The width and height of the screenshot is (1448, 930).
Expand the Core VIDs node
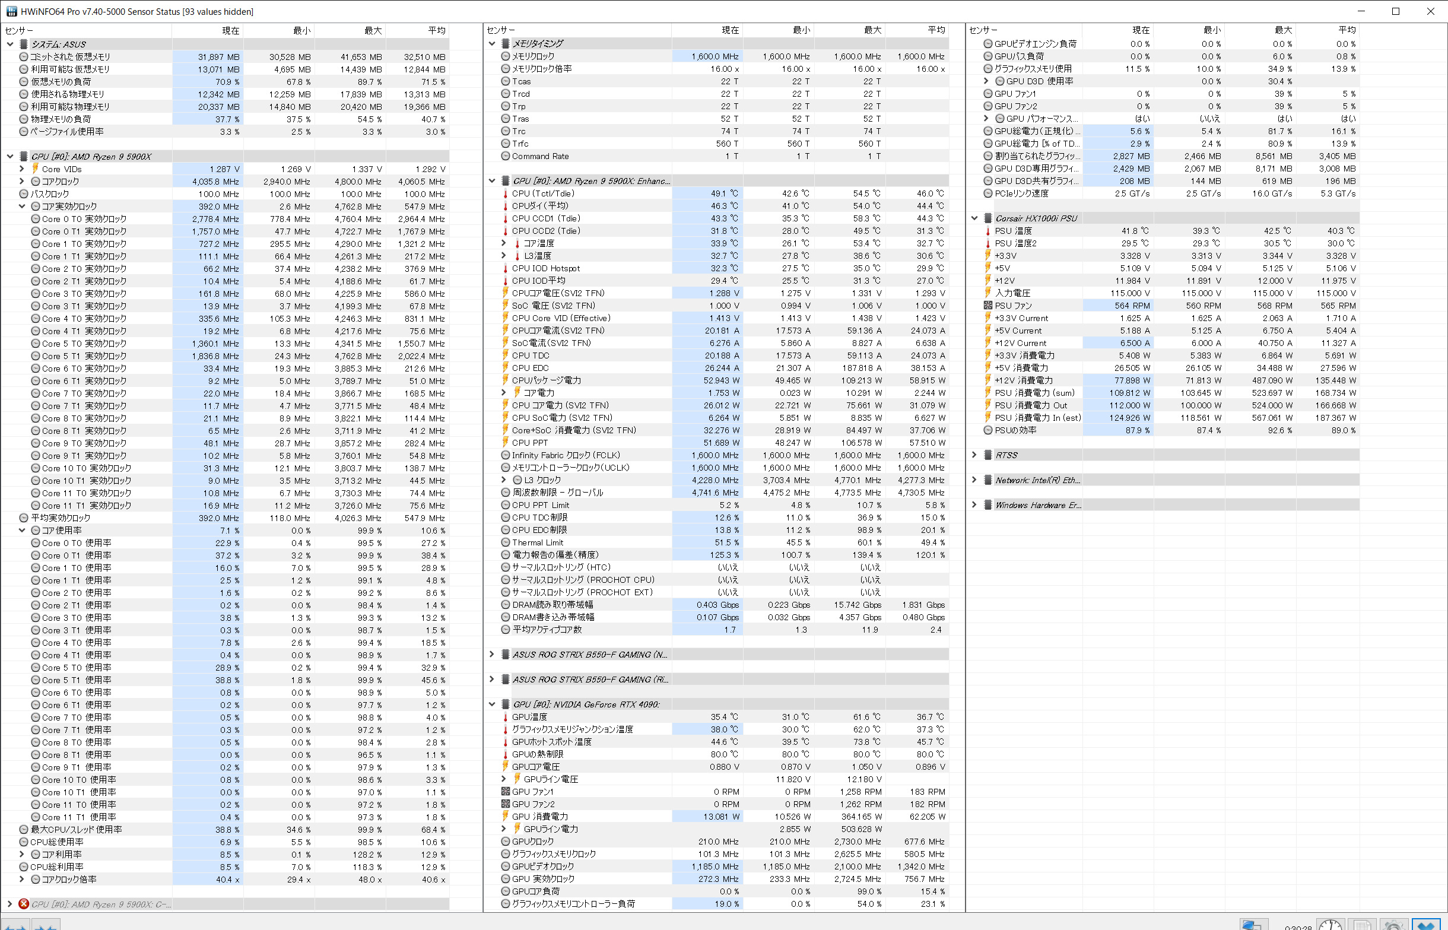pos(22,169)
